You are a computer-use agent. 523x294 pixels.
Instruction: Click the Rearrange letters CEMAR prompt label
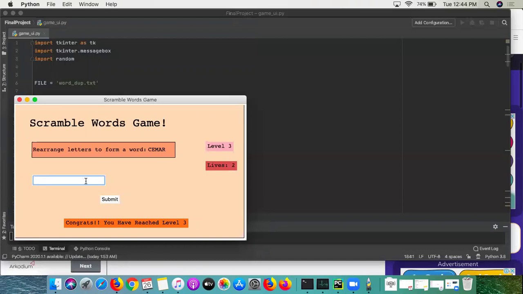pos(103,149)
